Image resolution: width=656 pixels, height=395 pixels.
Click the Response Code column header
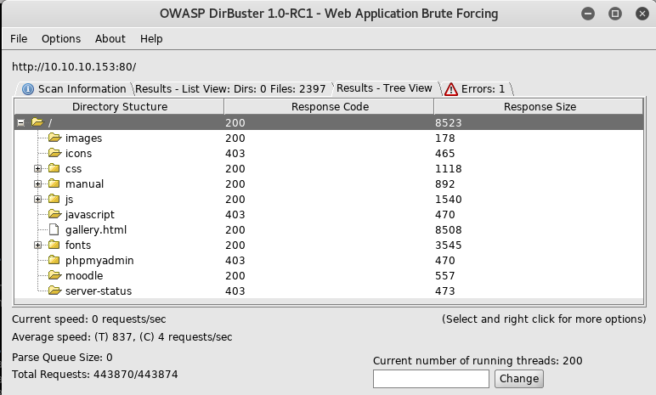click(x=330, y=107)
